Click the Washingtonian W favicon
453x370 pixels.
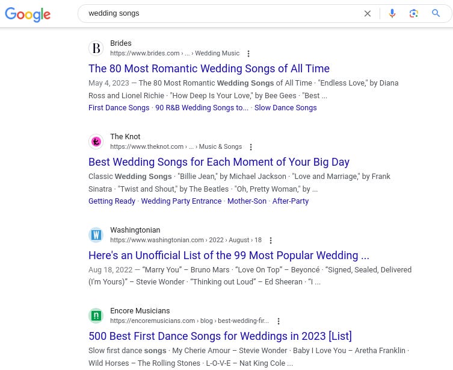tap(96, 234)
